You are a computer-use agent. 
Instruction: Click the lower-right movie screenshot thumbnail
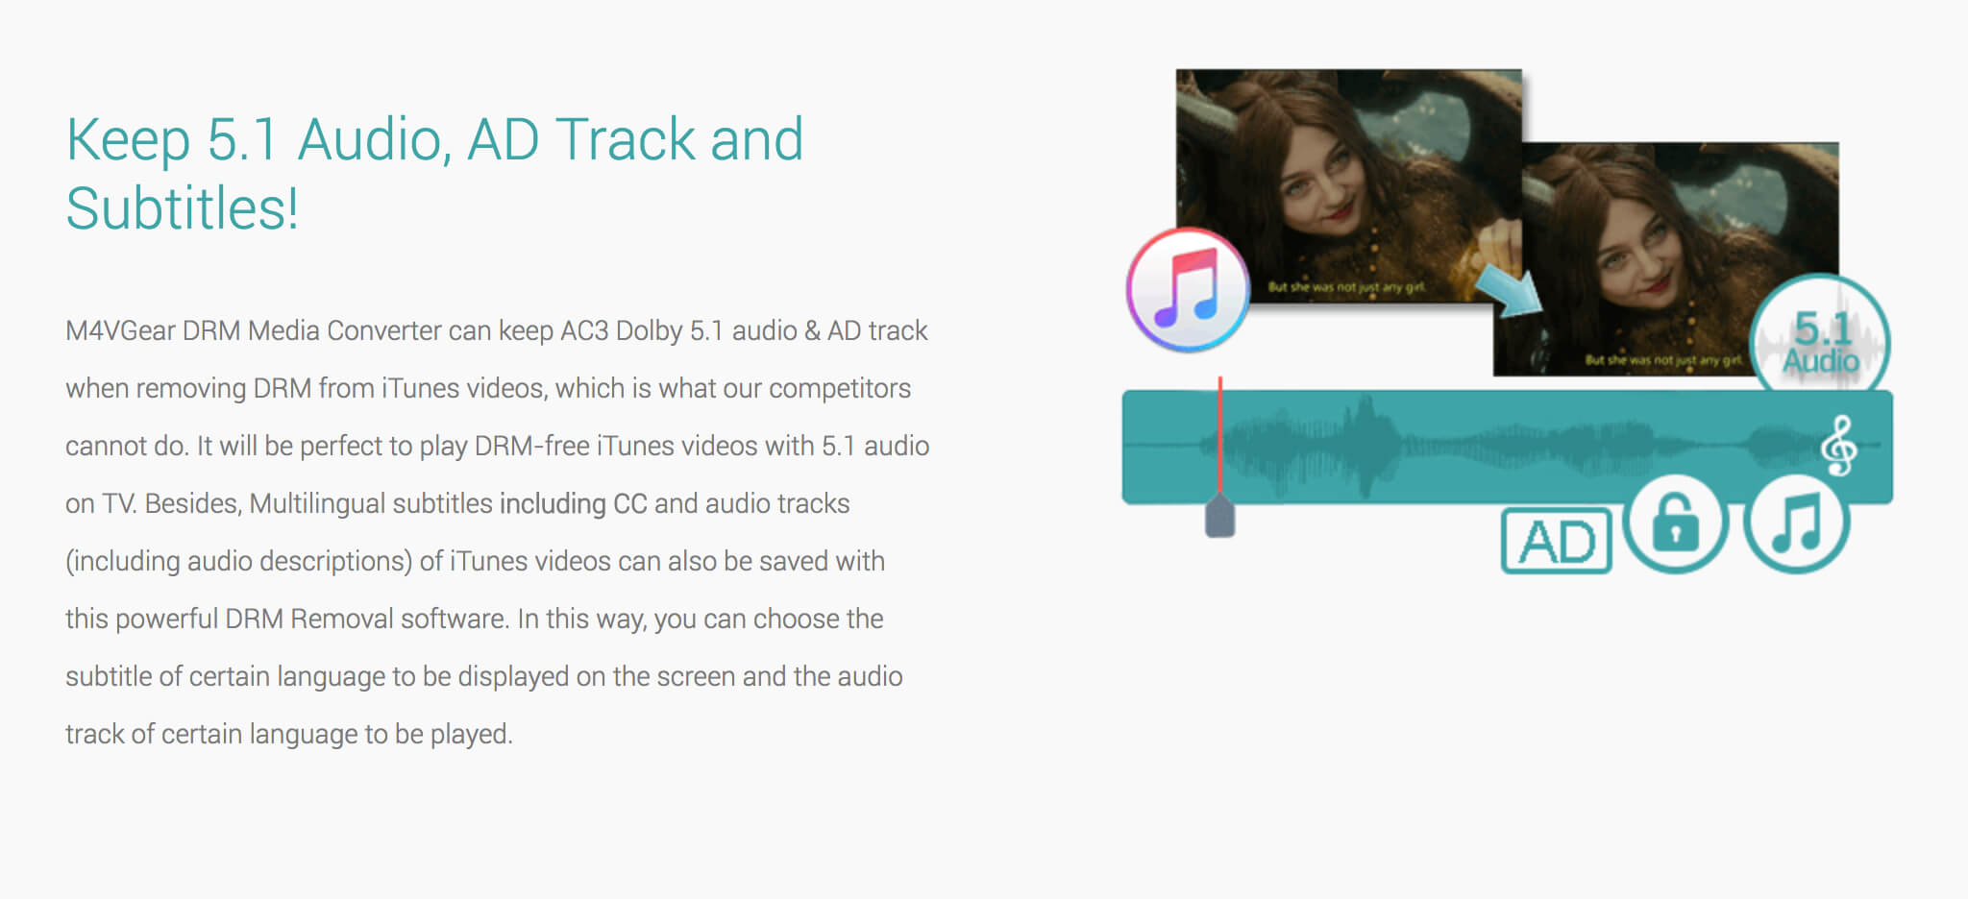coord(1665,259)
